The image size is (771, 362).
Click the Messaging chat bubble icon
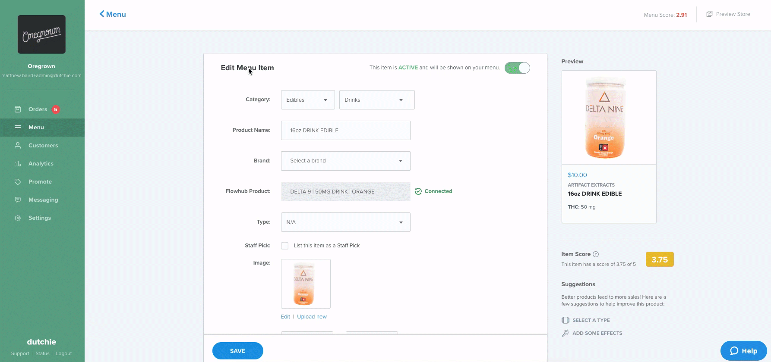point(18,200)
